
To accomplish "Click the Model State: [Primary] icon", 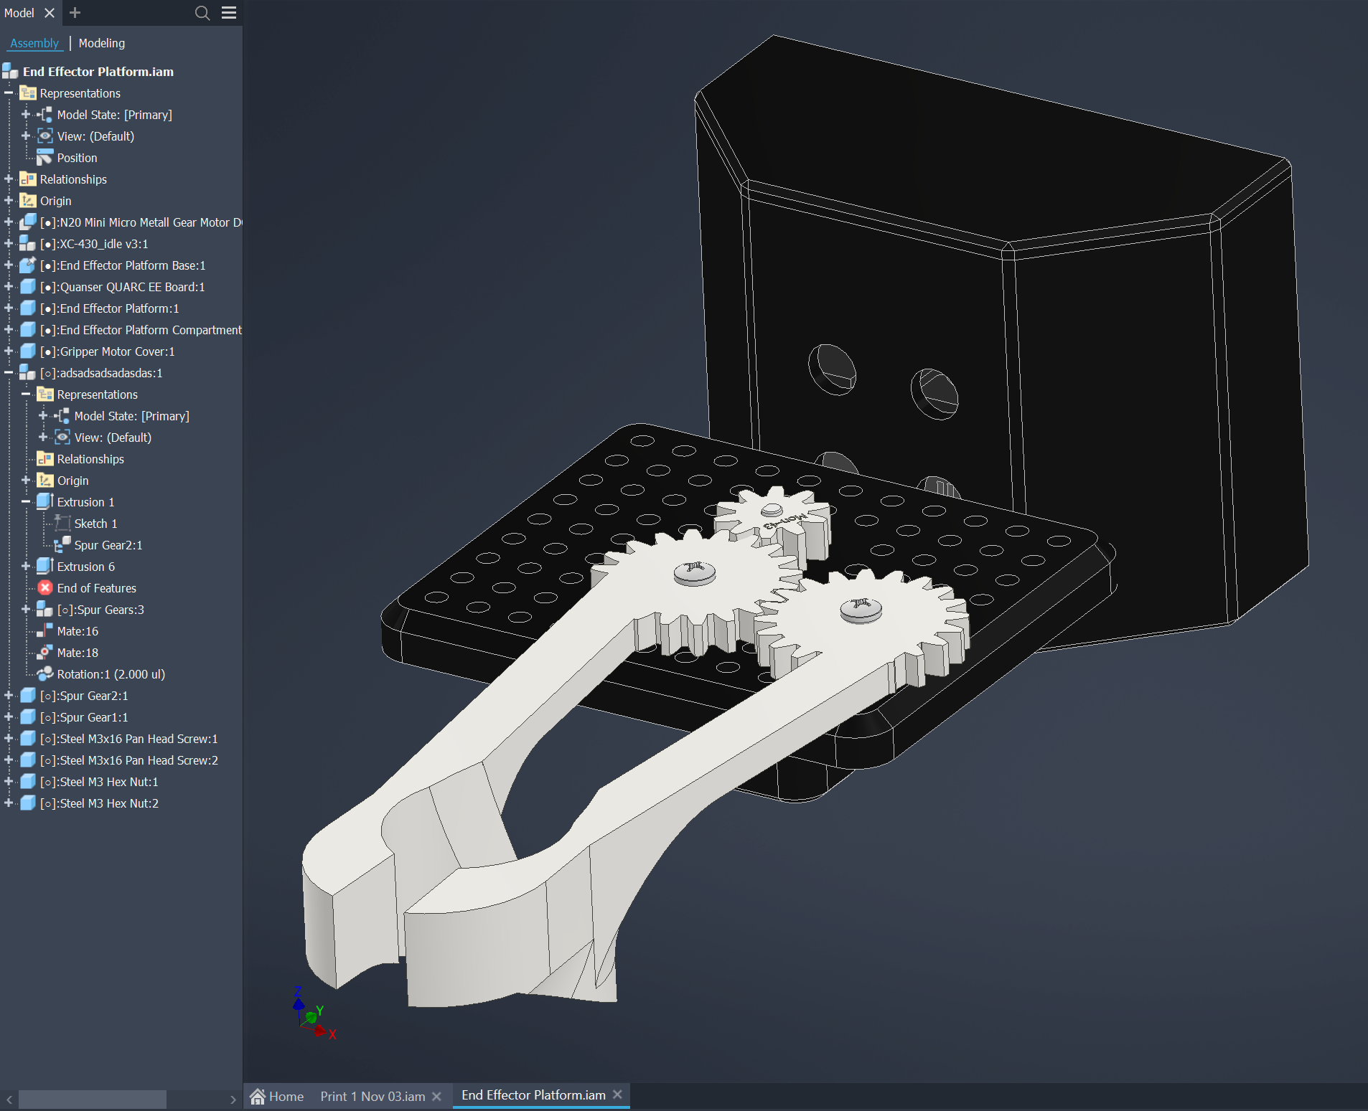I will point(44,114).
